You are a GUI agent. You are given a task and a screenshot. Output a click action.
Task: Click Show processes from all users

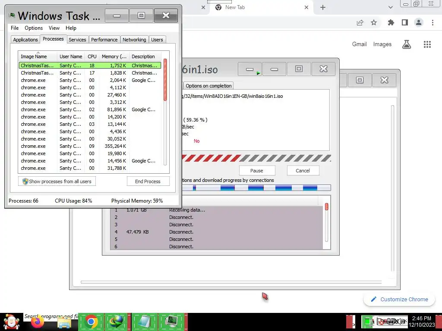(57, 181)
